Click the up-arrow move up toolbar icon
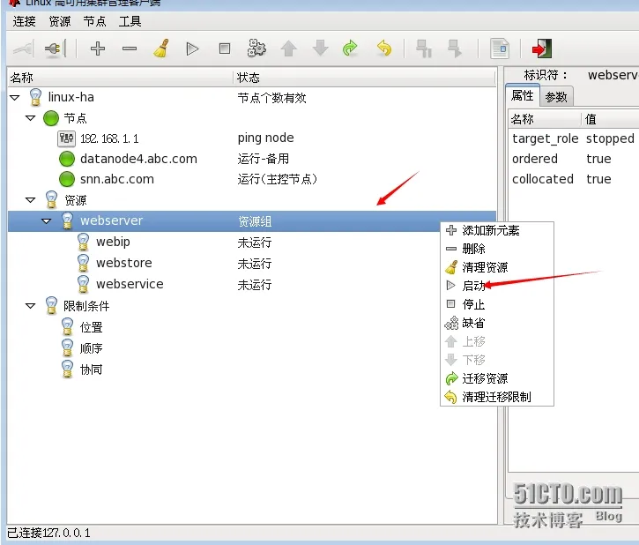This screenshot has width=639, height=545. (288, 49)
